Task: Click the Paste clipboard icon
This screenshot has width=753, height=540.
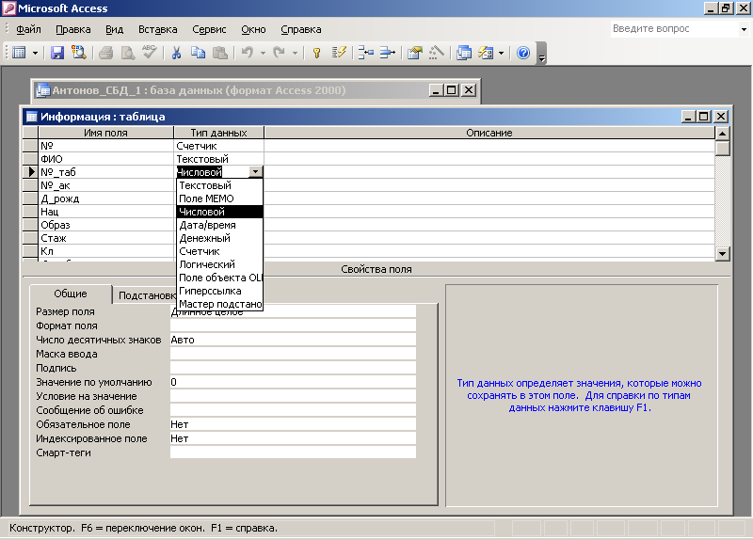Action: point(220,53)
